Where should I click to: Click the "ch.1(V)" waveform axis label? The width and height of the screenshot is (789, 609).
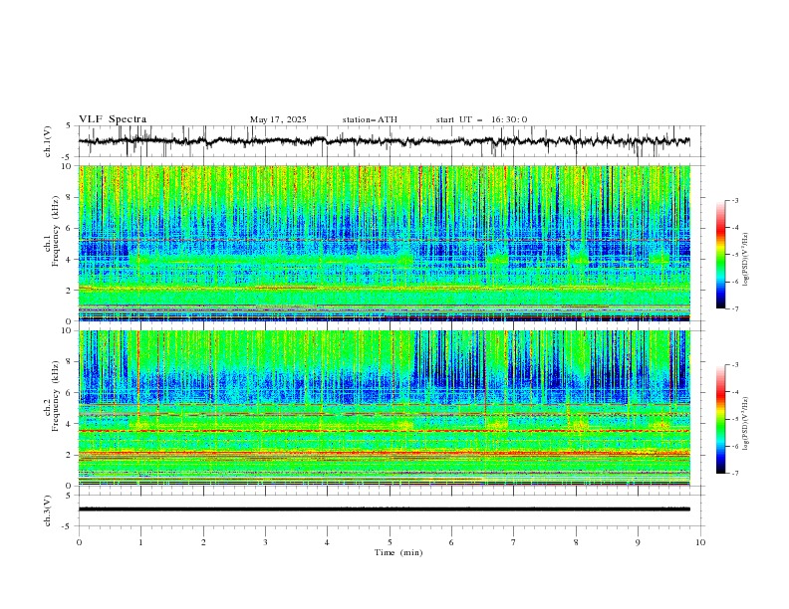click(48, 141)
